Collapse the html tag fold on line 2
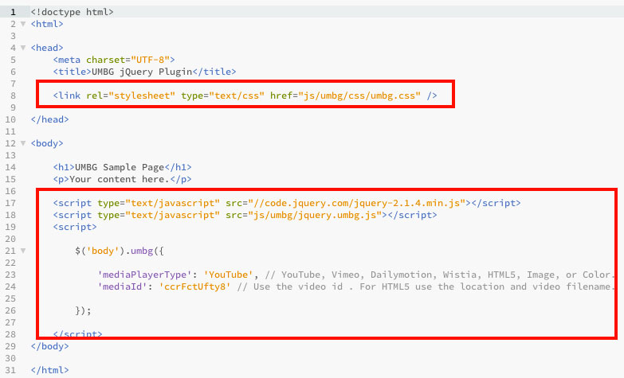The image size is (624, 378). [23, 24]
